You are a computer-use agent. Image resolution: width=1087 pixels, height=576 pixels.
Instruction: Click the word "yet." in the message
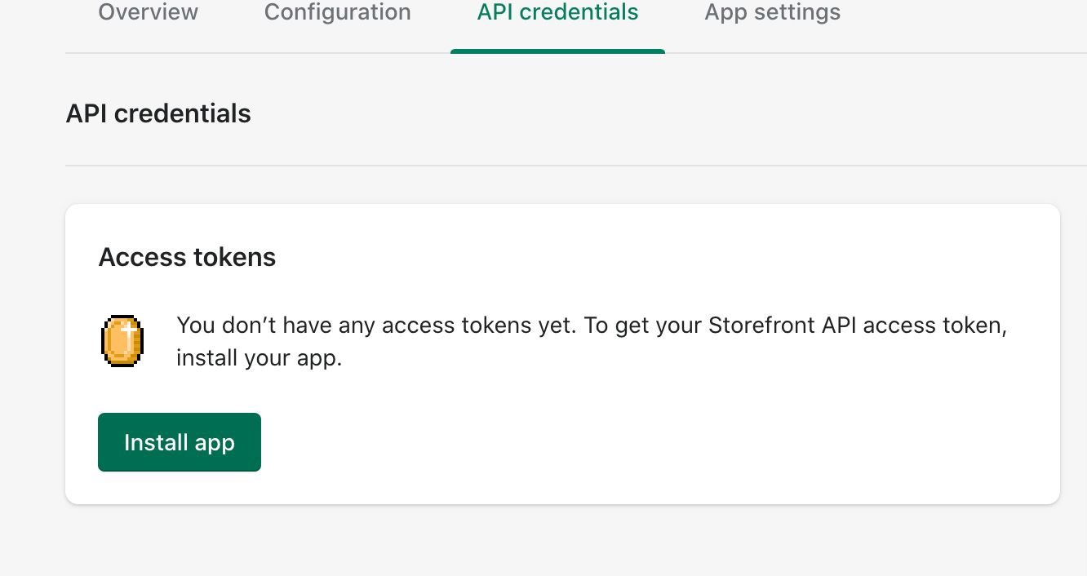tap(557, 325)
